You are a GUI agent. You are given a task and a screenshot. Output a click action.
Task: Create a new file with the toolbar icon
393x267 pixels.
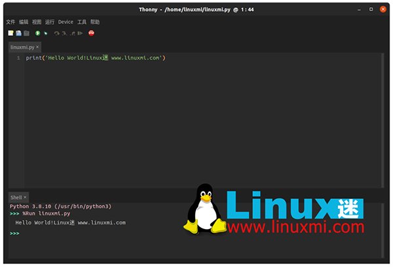(x=10, y=33)
